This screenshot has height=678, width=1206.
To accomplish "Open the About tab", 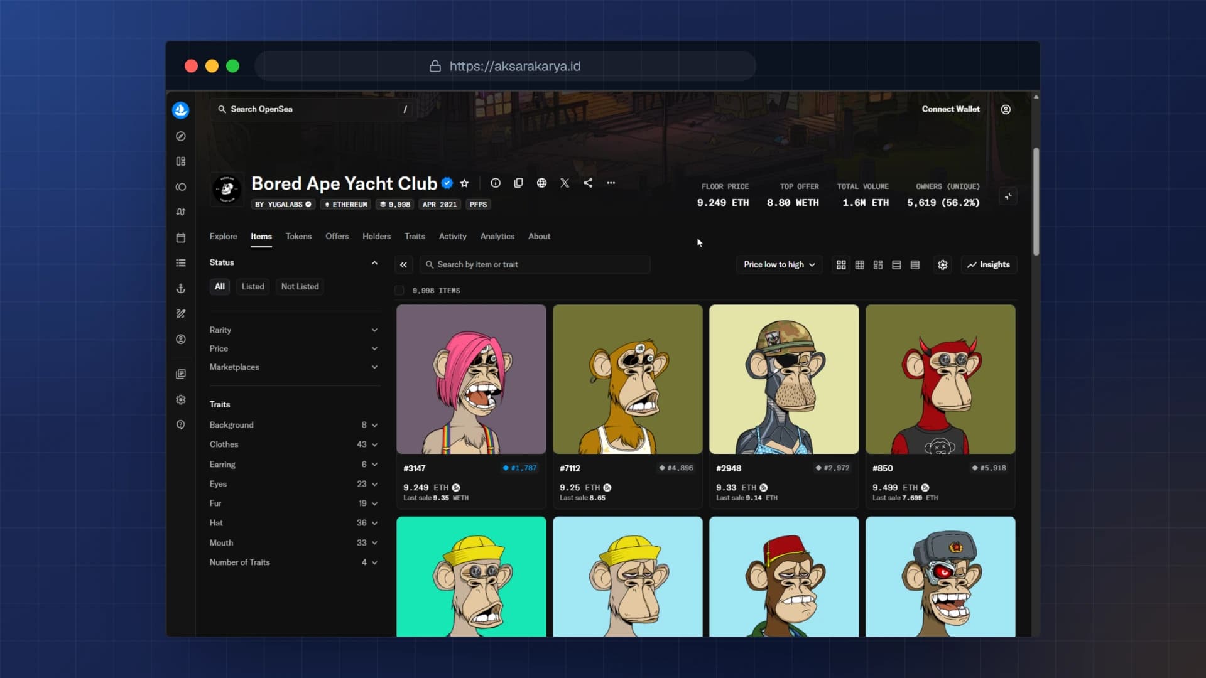I will tap(539, 237).
